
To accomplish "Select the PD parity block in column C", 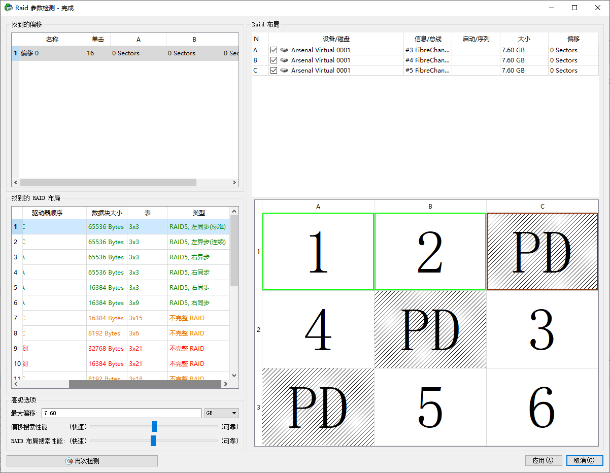I will [542, 252].
